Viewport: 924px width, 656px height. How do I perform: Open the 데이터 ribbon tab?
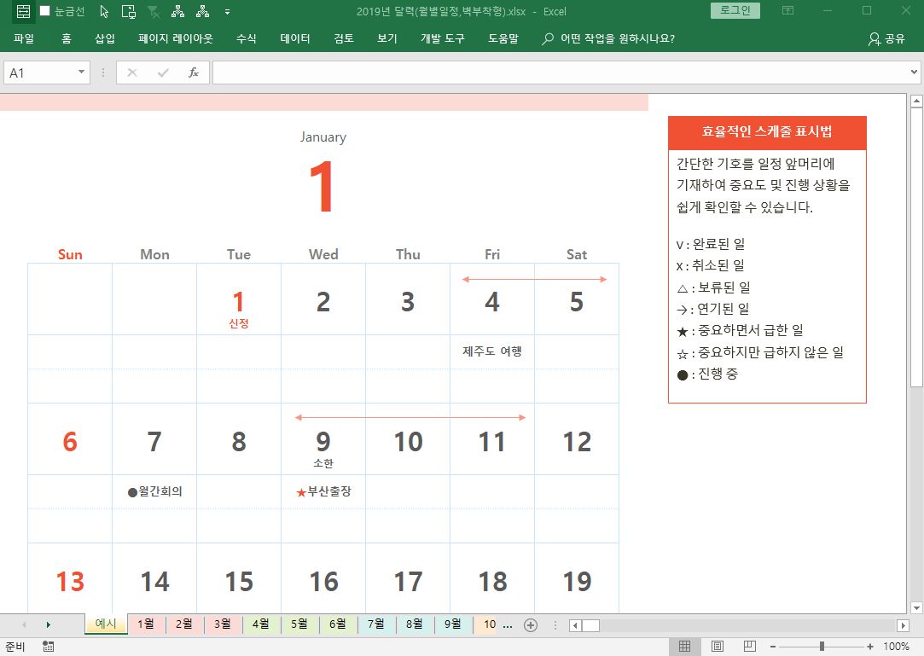click(295, 39)
